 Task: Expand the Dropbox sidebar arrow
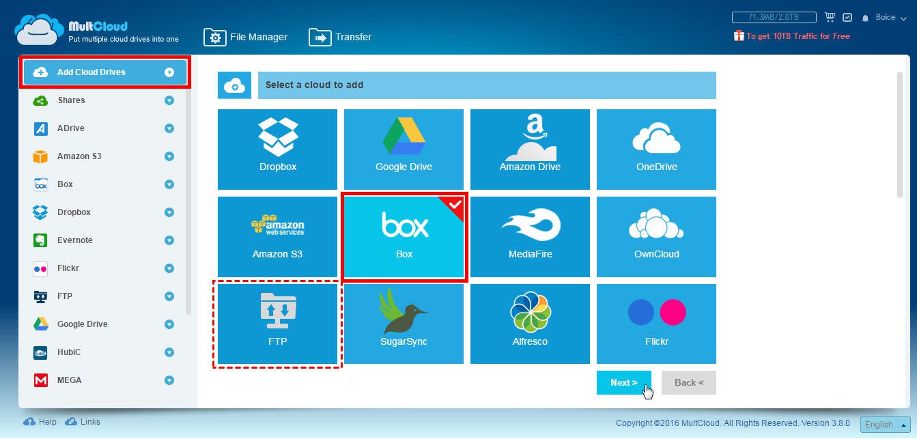coord(169,212)
